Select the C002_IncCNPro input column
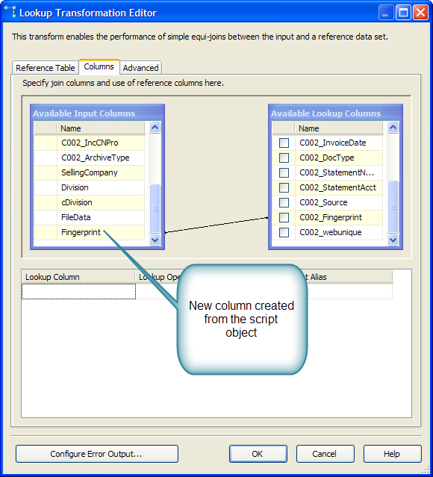The height and width of the screenshot is (477, 433). click(x=89, y=143)
